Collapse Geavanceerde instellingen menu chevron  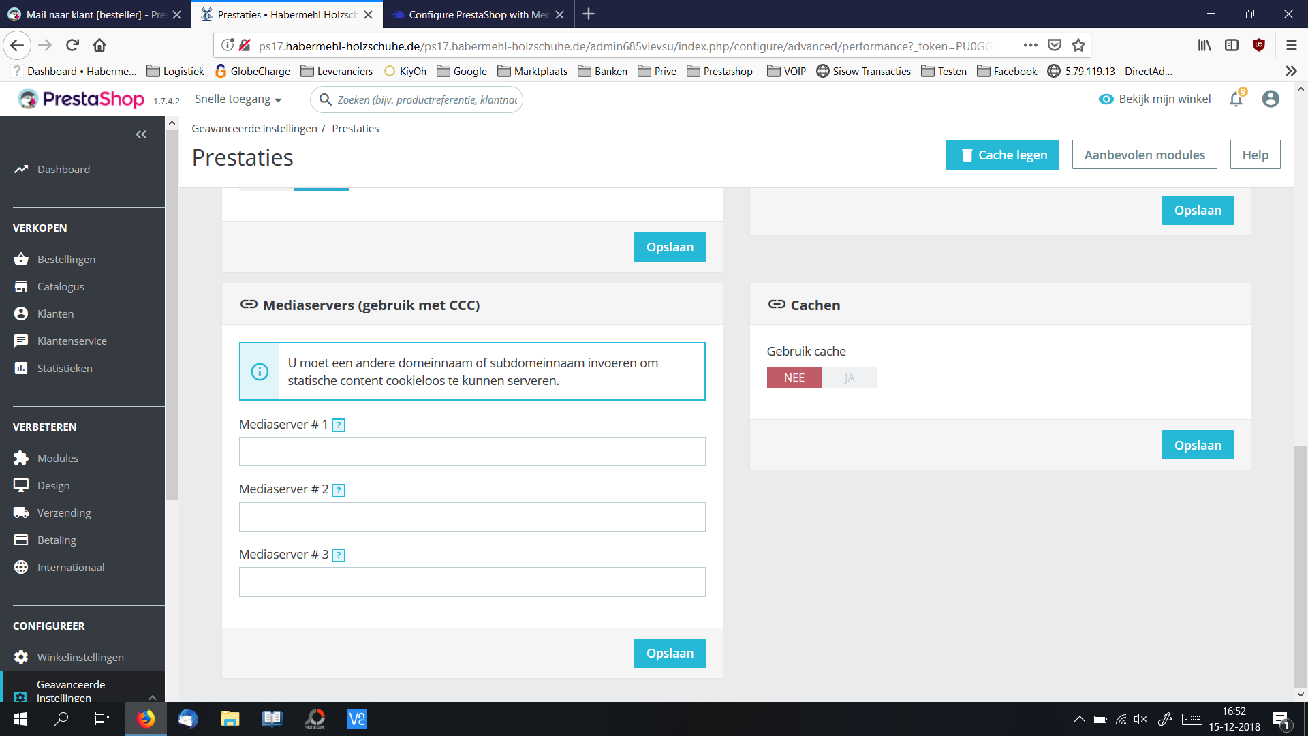(x=152, y=696)
